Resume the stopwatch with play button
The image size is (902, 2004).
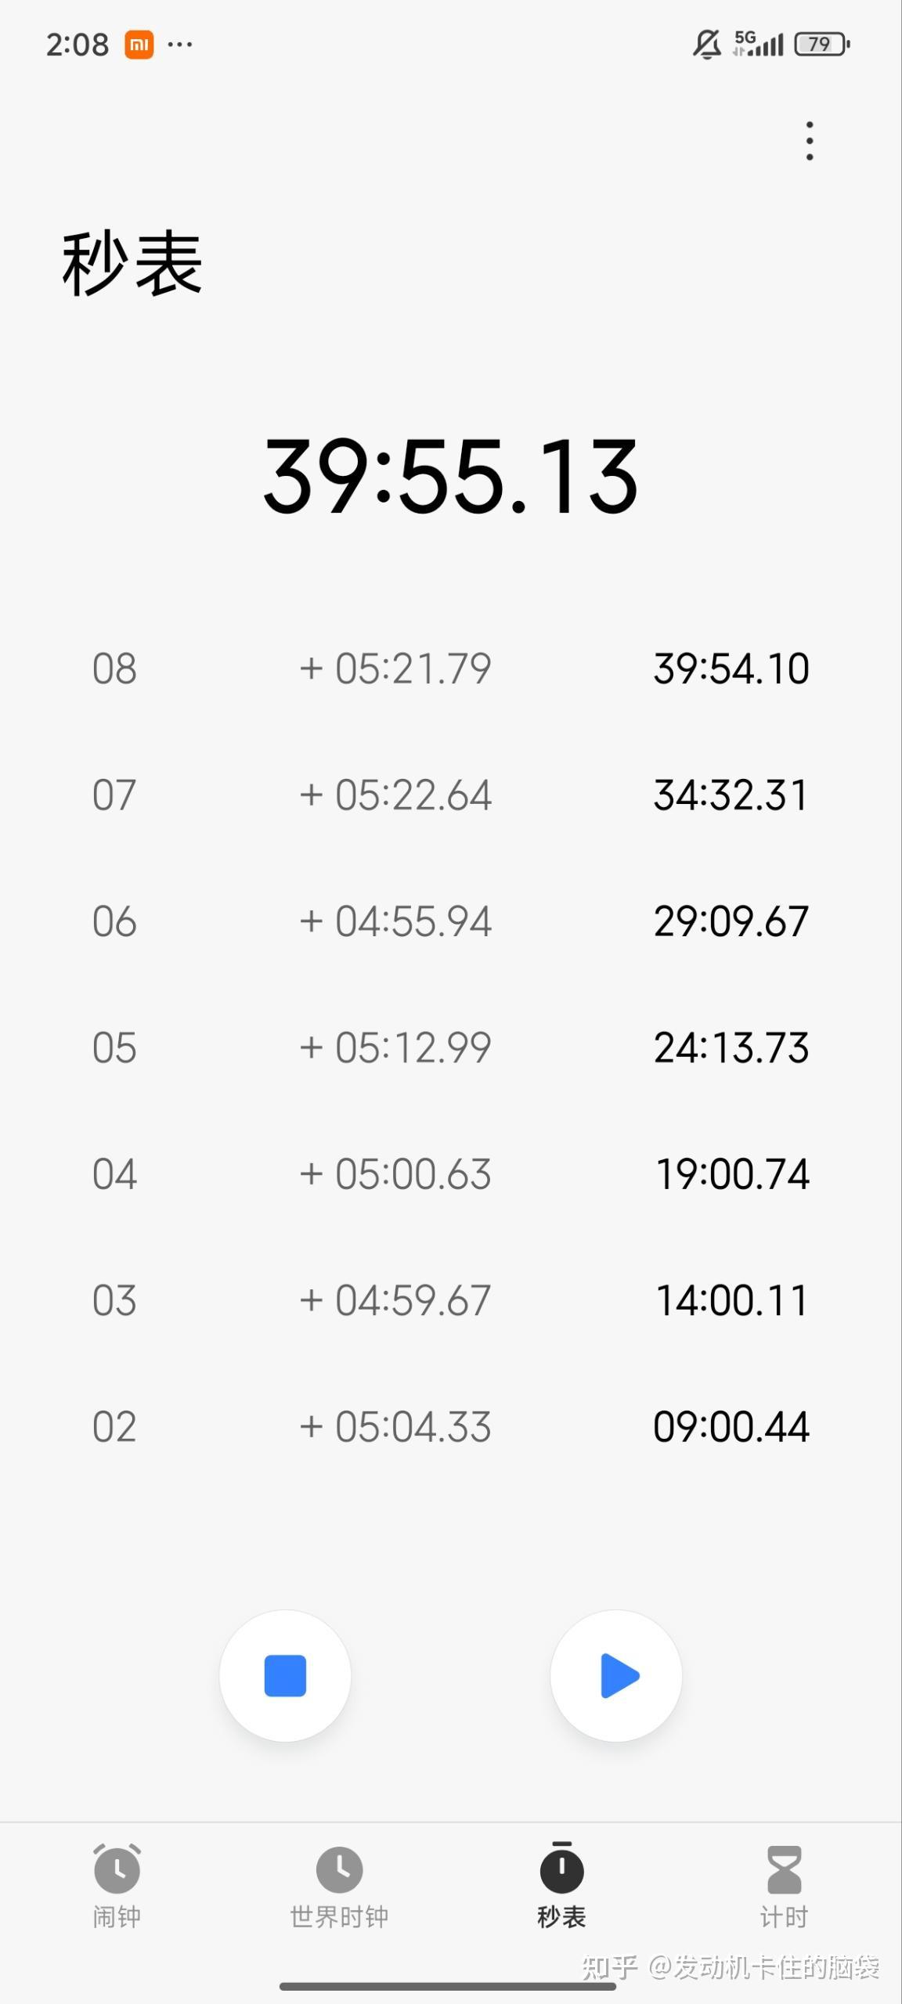pyautogui.click(x=616, y=1675)
